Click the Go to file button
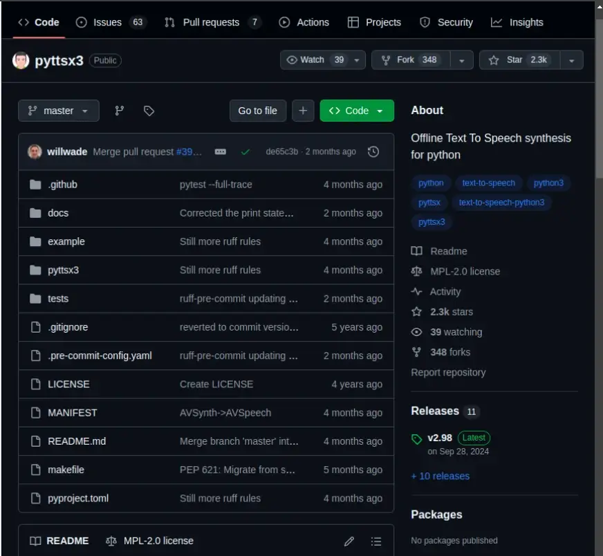Image resolution: width=603 pixels, height=556 pixels. point(257,111)
